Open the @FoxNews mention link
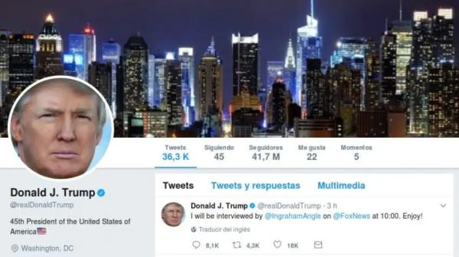Image resolution: width=459 pixels, height=257 pixels. tap(351, 216)
